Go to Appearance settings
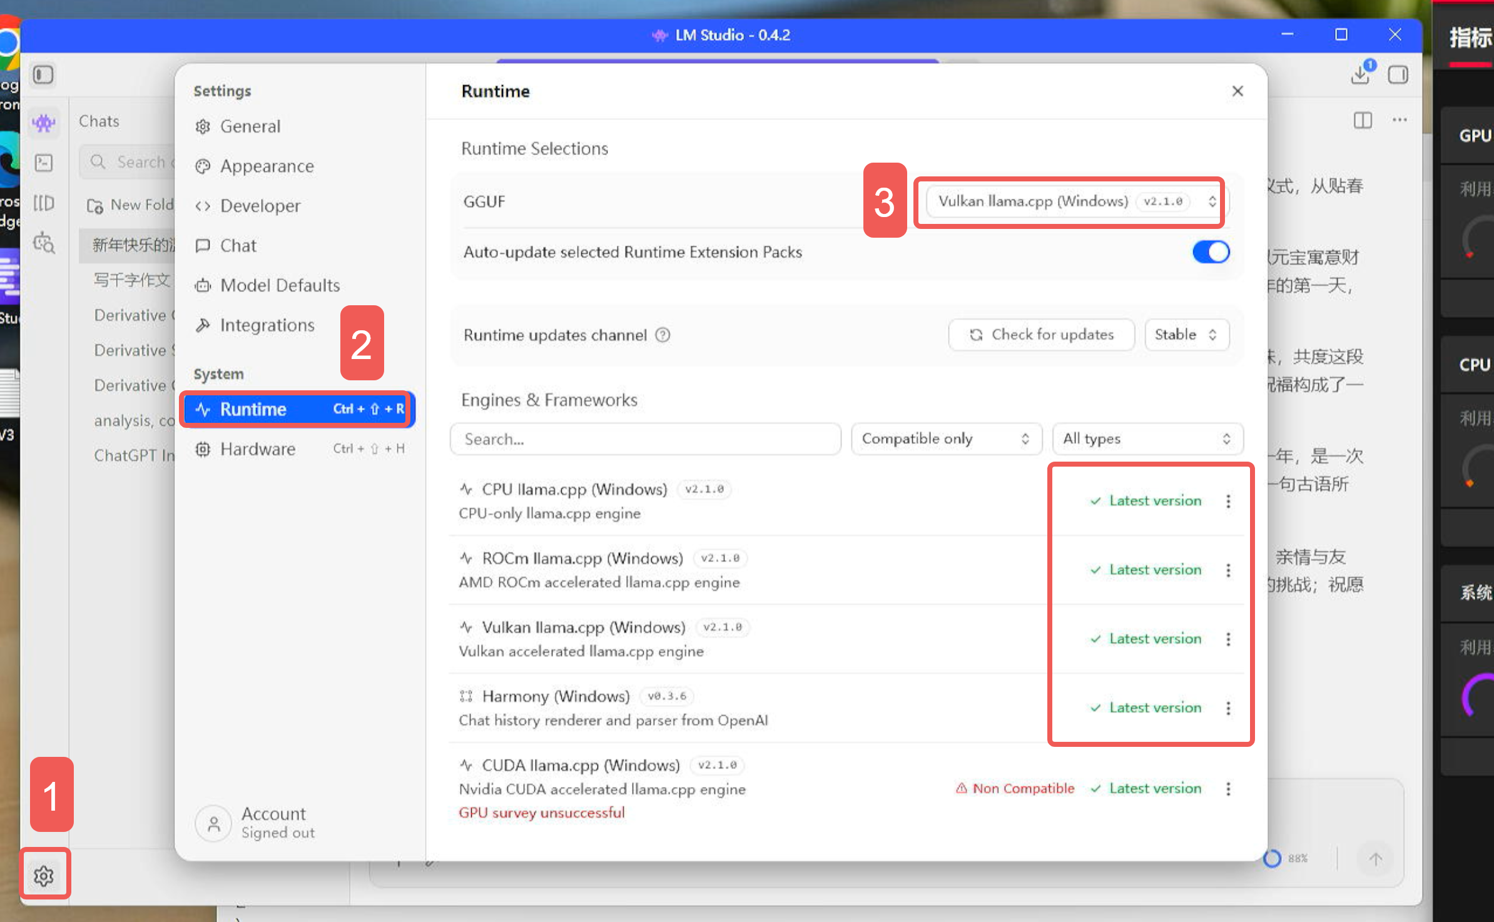 (267, 166)
